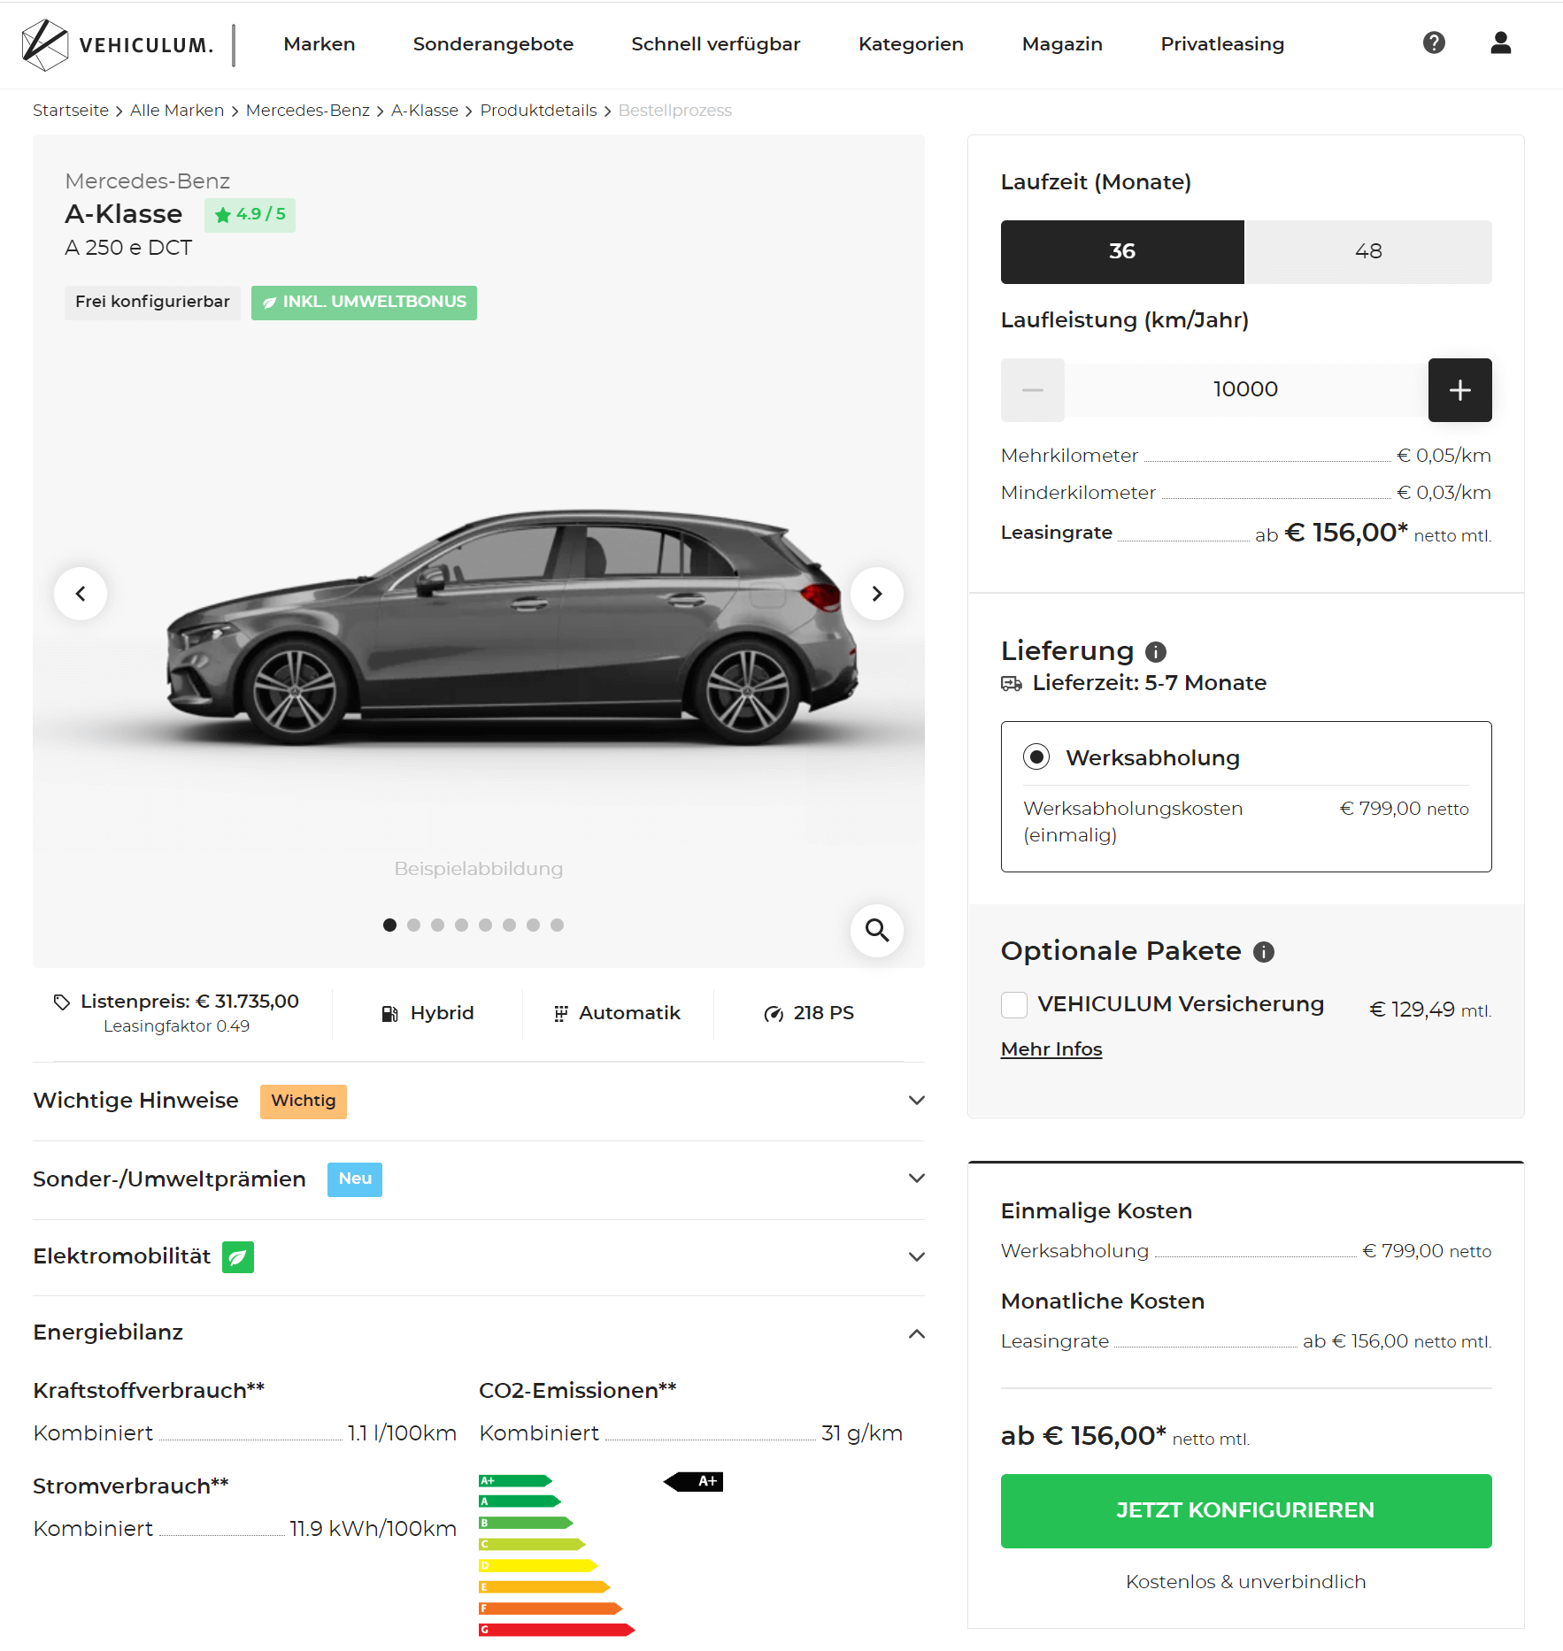1563x1651 pixels.
Task: Click the JETZT KONFIGURIEREN button
Action: (x=1245, y=1510)
